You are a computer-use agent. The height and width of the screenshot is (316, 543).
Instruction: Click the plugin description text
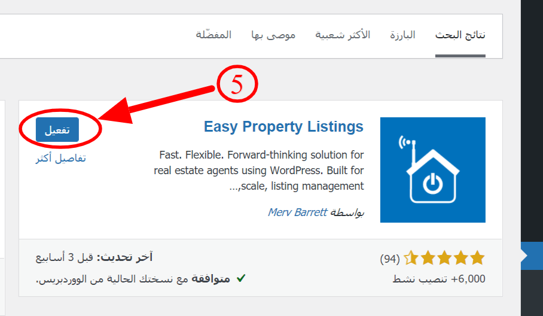(258, 171)
